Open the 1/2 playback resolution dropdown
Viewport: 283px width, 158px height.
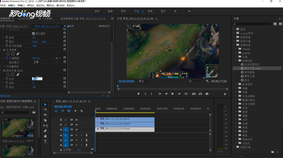(x=195, y=81)
